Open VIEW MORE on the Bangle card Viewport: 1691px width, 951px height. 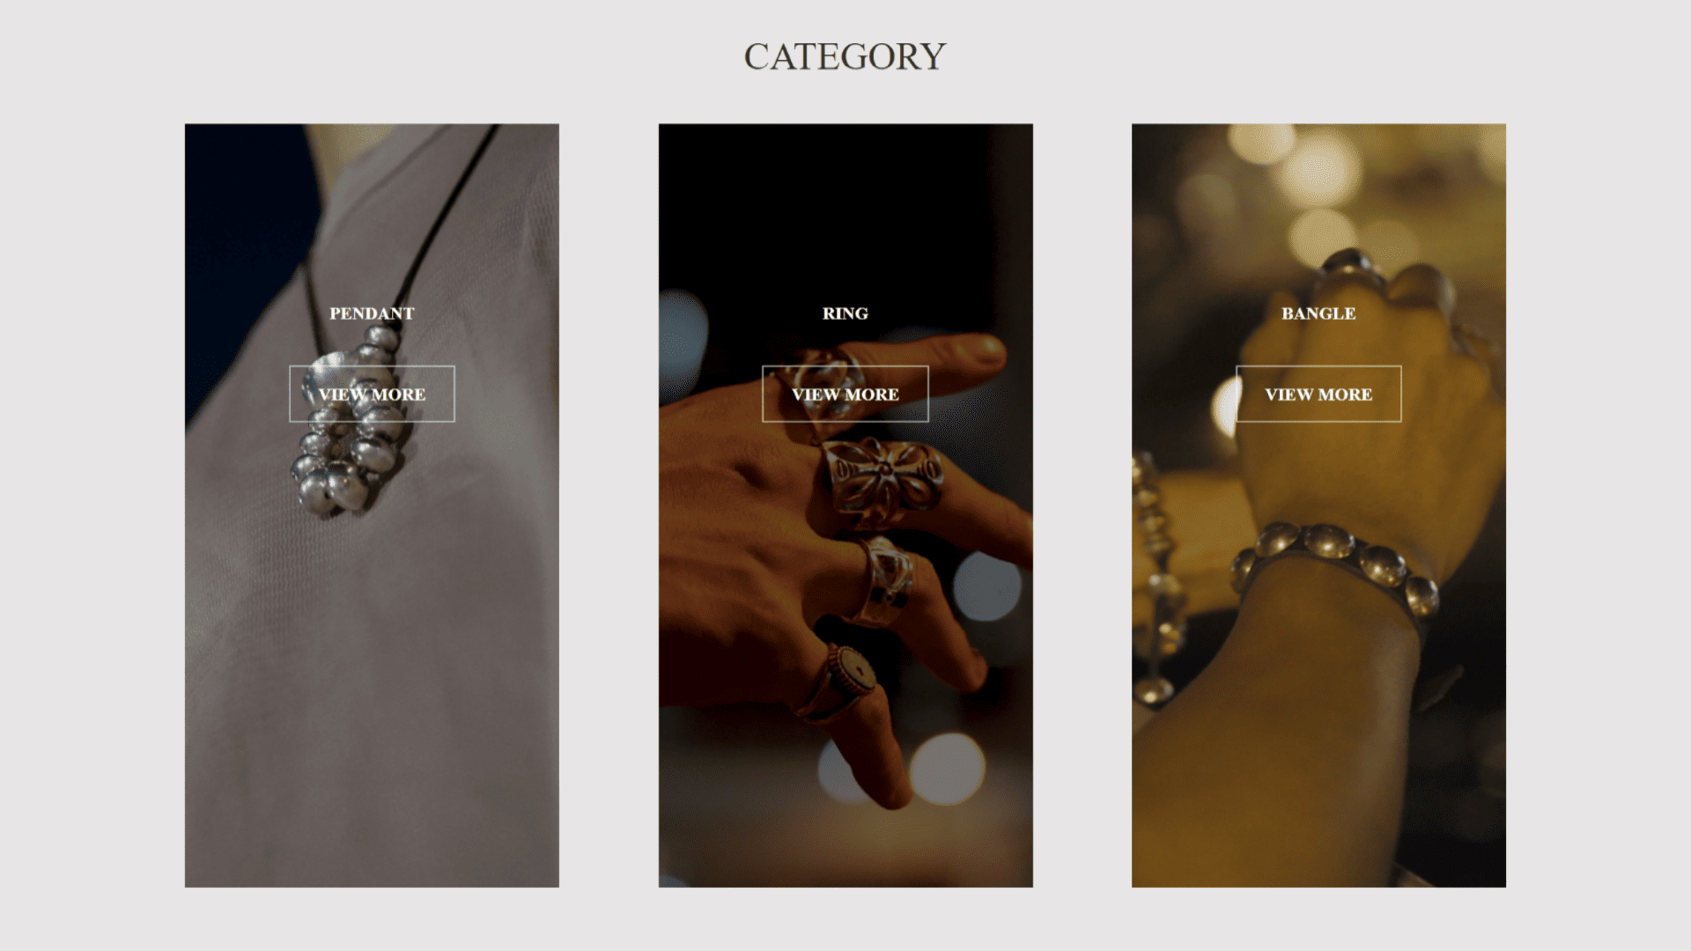tap(1318, 394)
